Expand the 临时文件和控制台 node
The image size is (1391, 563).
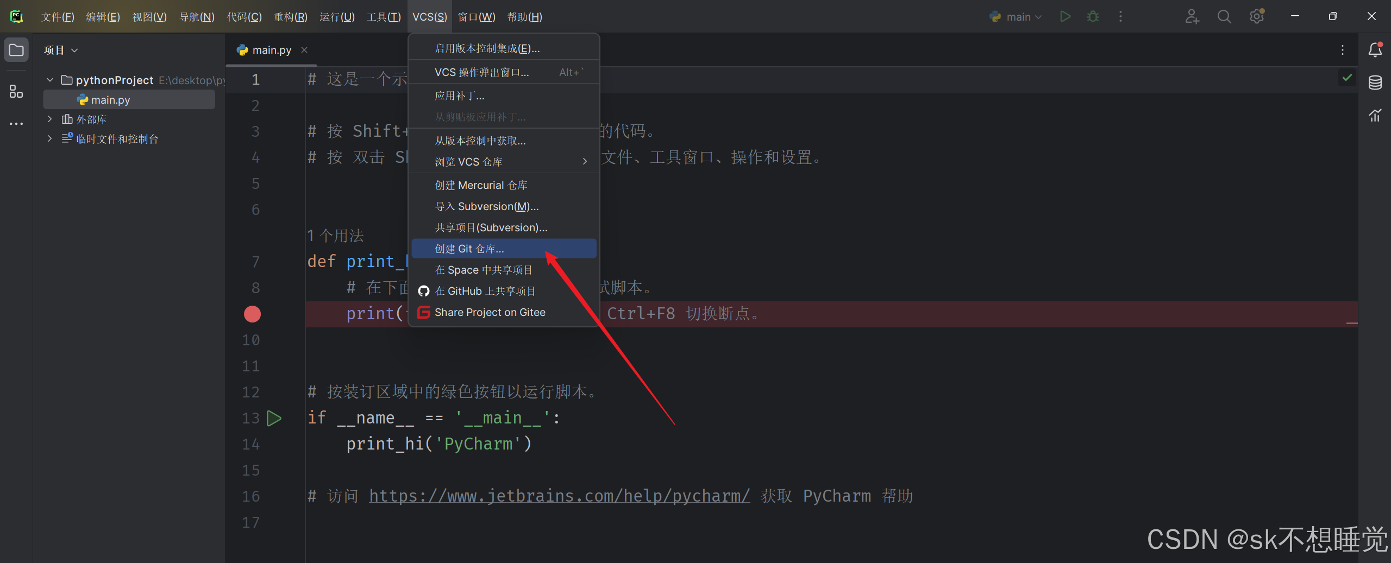coord(50,138)
